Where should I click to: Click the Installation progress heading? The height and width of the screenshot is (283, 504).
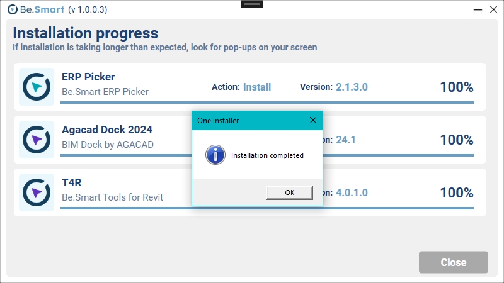pos(85,33)
